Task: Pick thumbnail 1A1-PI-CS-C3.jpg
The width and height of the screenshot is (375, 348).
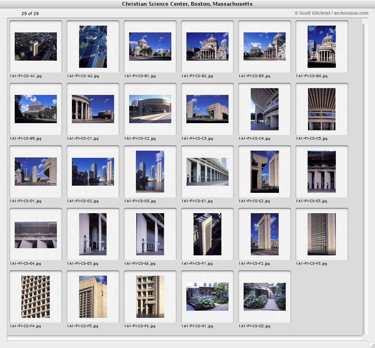Action: pyautogui.click(x=207, y=109)
